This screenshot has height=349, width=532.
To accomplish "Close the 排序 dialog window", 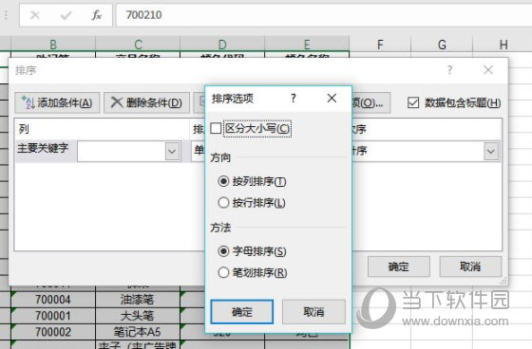I will (x=488, y=70).
